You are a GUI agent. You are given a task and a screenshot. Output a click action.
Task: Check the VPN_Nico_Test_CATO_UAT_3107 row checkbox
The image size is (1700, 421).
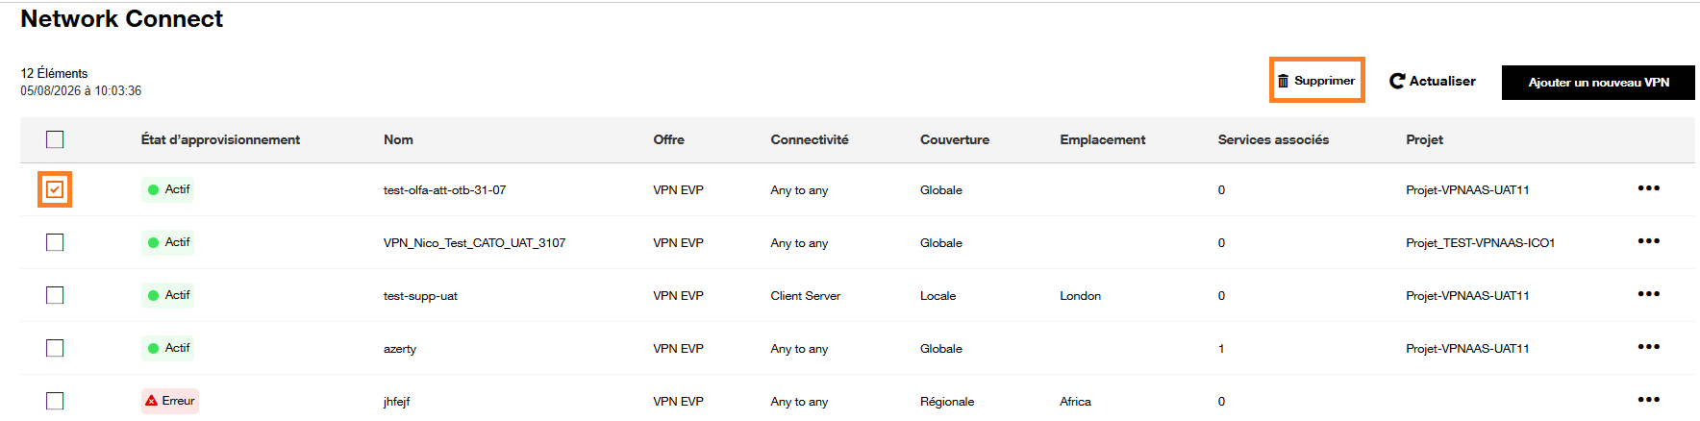click(55, 242)
